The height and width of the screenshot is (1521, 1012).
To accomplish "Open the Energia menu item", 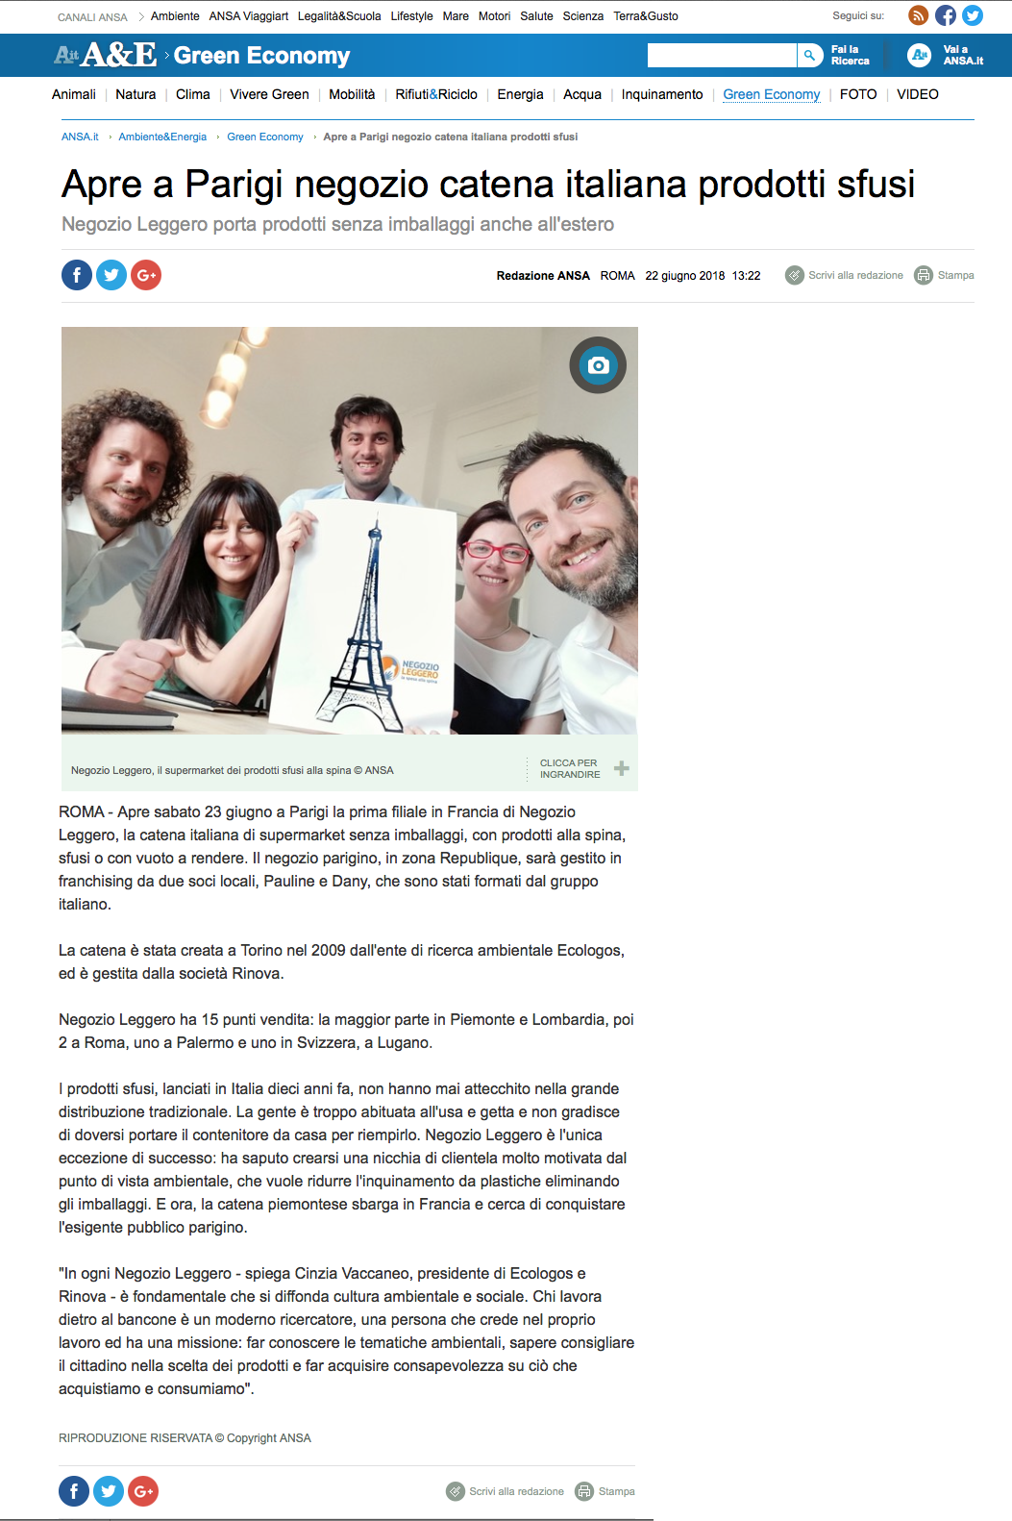I will (x=520, y=94).
